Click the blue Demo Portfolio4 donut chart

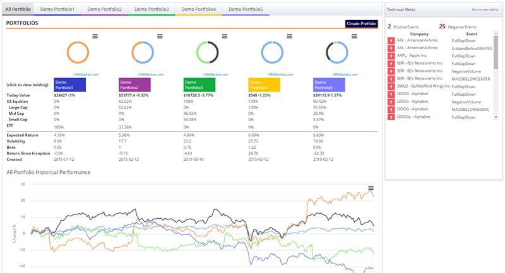tap(272, 52)
